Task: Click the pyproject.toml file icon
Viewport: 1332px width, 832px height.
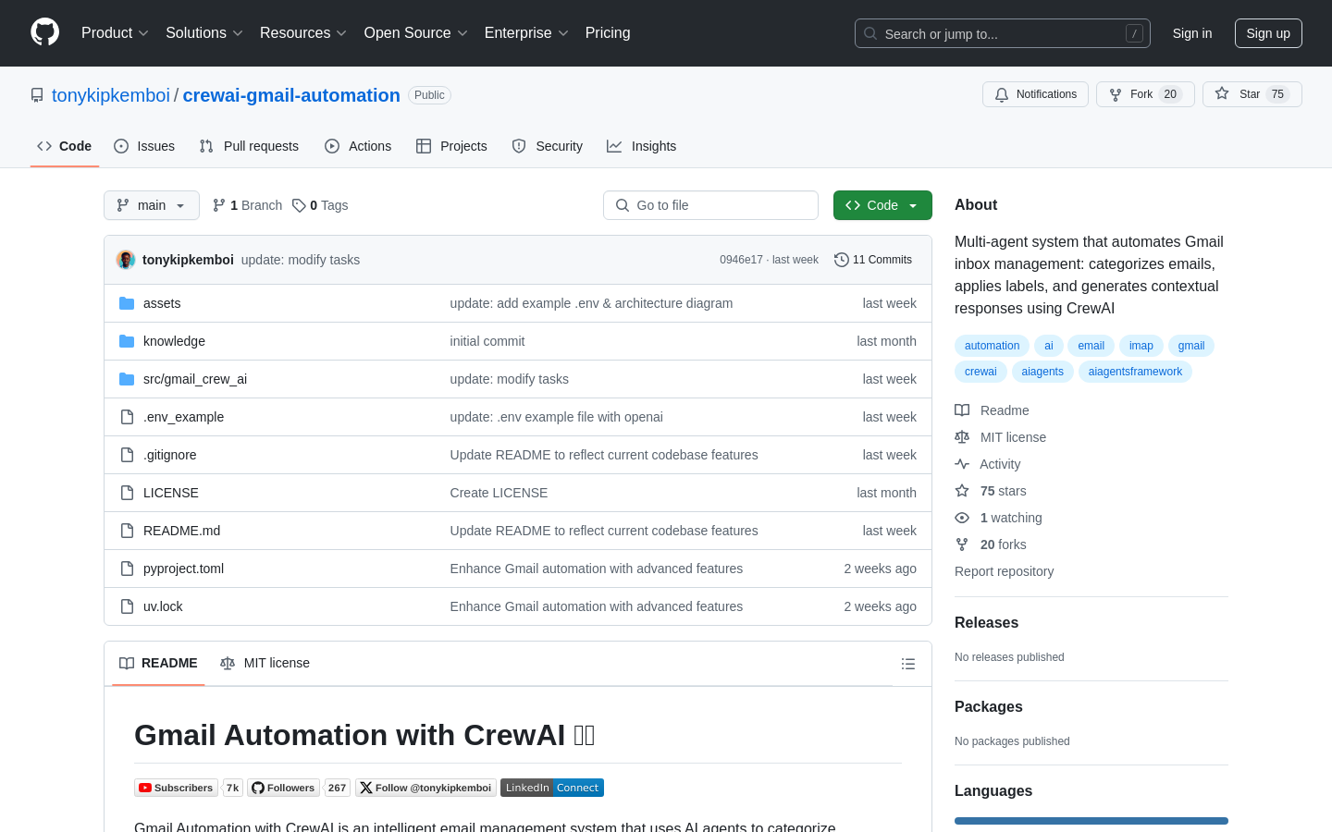Action: [x=127, y=569]
